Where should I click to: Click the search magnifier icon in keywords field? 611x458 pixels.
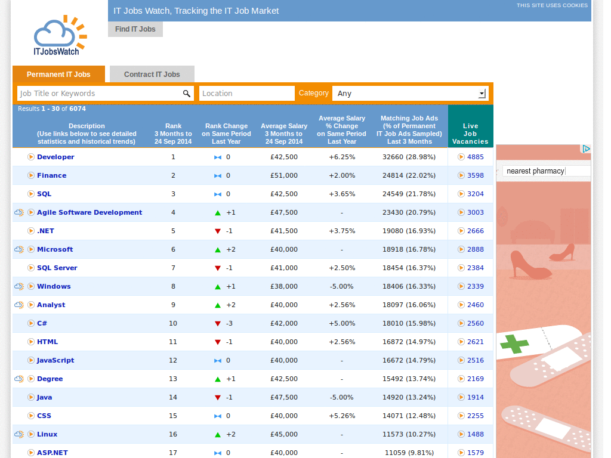pyautogui.click(x=187, y=94)
